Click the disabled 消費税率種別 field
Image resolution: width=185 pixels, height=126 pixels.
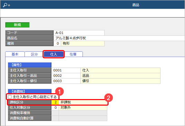click(79, 113)
